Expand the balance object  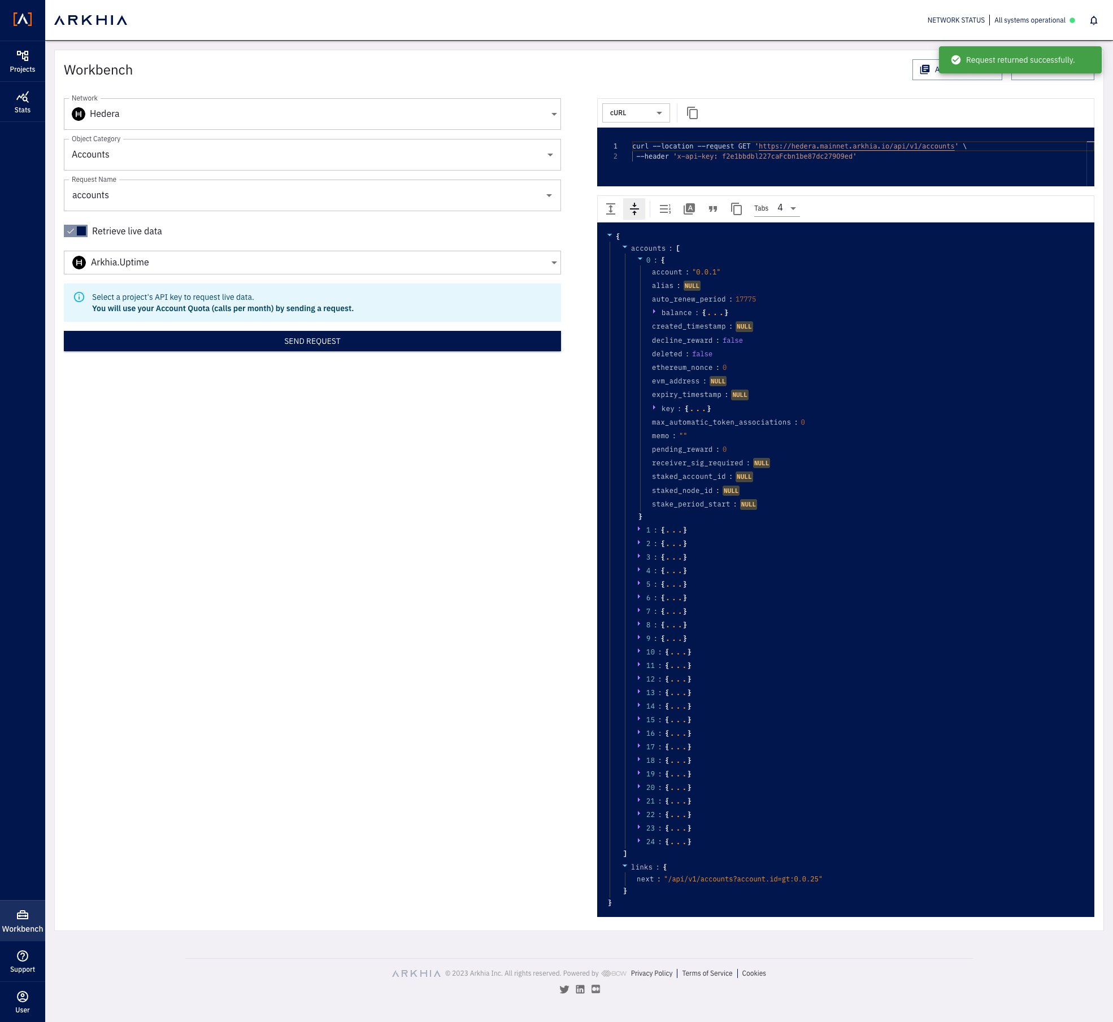(654, 312)
